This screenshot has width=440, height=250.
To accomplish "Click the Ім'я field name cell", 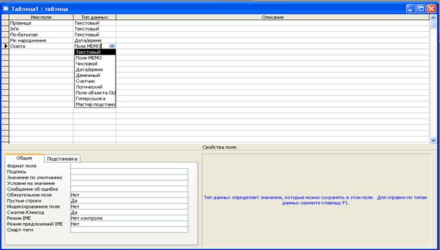I will tap(41, 28).
